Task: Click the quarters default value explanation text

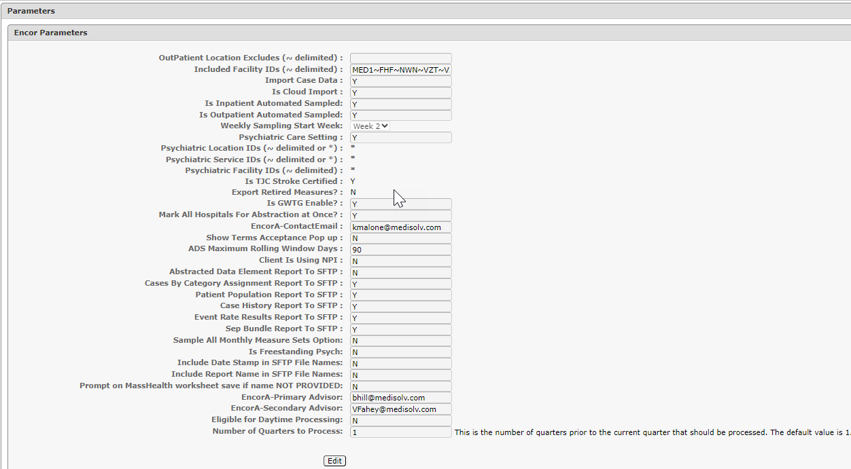Action: (x=653, y=432)
